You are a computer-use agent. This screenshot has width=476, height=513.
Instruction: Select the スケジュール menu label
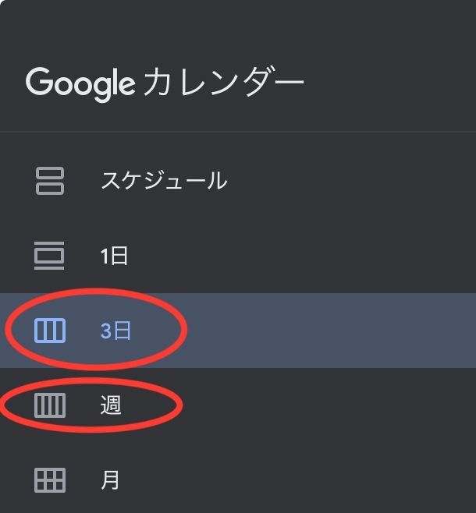click(164, 181)
